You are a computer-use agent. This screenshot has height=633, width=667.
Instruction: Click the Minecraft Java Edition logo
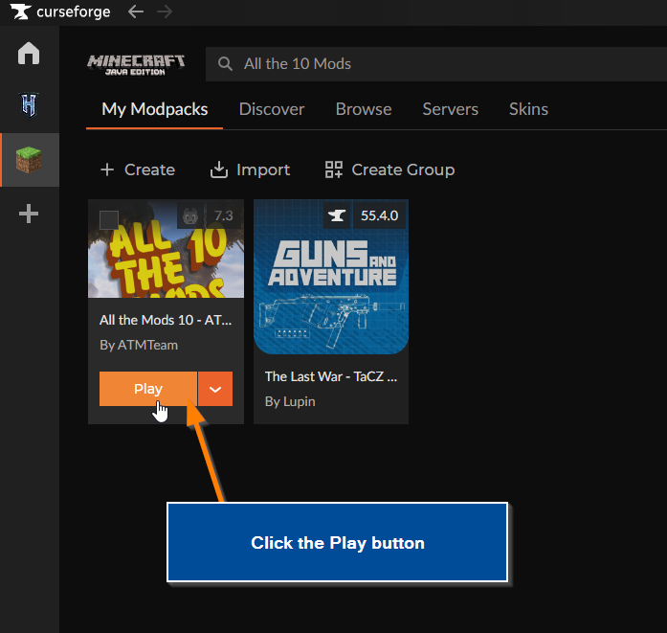click(136, 65)
